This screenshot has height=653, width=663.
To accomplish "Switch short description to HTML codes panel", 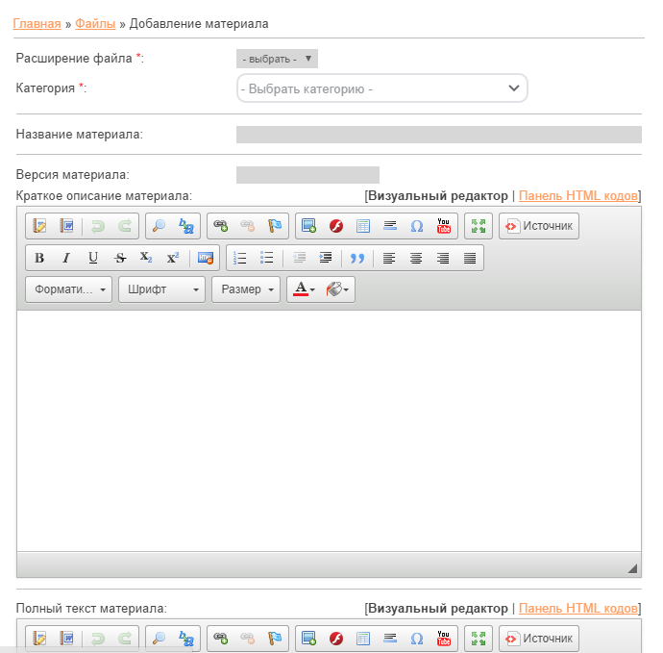I will [577, 195].
